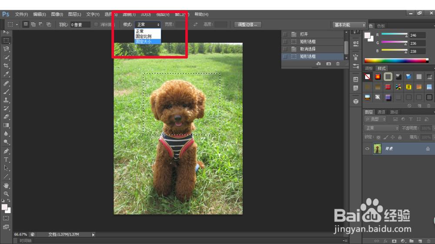Click the Layers panel delete trash icon
This screenshot has width=435, height=244.
(428, 241)
